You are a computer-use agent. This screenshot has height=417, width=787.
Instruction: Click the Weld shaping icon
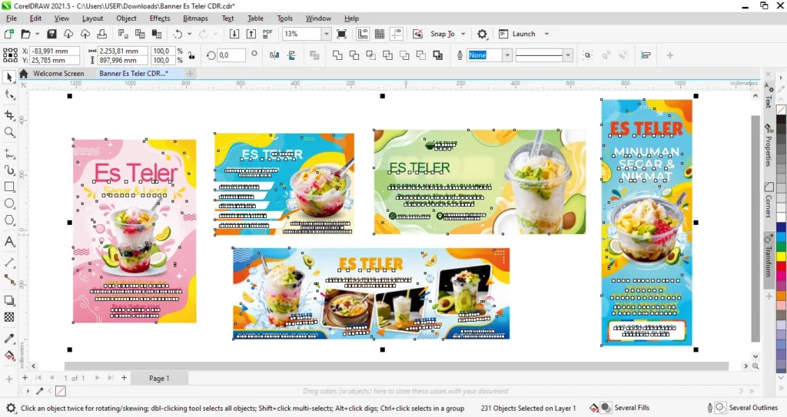337,55
